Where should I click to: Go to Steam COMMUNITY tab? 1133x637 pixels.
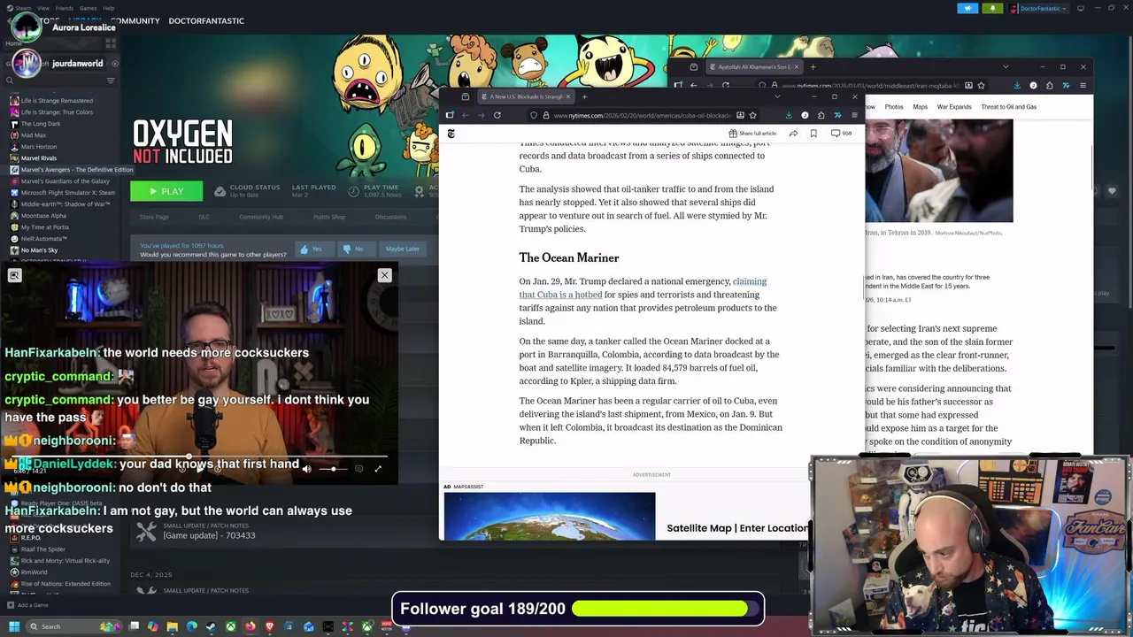(x=135, y=20)
